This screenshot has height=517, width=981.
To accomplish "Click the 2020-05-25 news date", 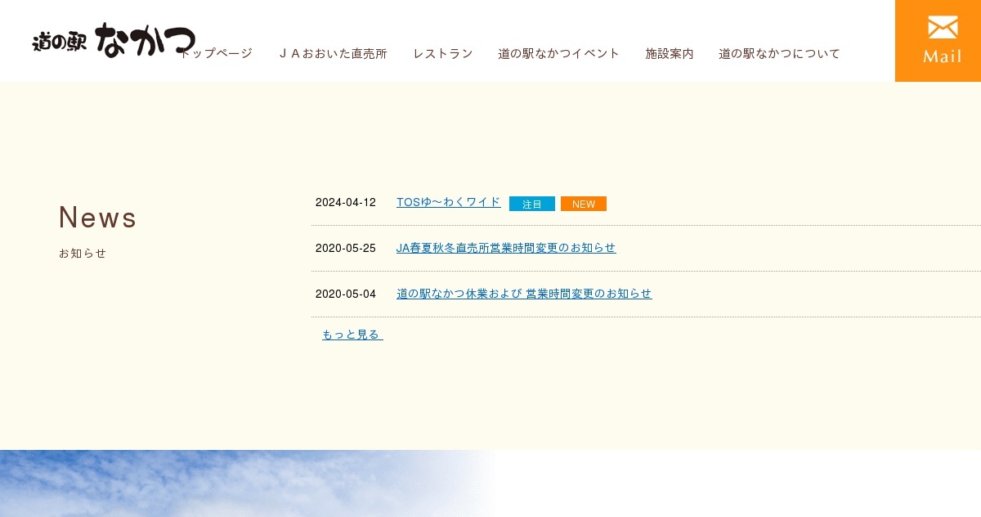I will [x=345, y=249].
